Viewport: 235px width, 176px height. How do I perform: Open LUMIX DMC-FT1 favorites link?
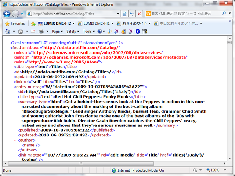[94, 23]
